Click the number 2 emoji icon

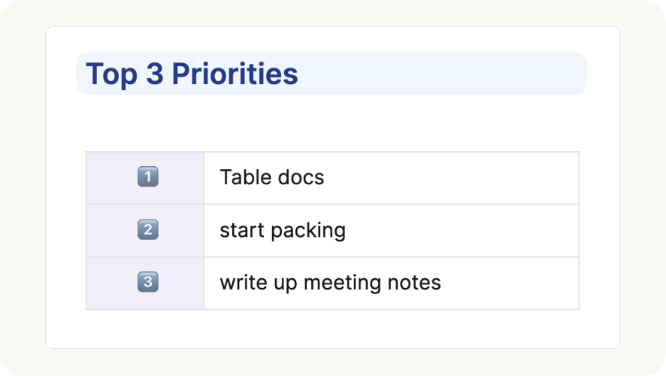coord(148,230)
